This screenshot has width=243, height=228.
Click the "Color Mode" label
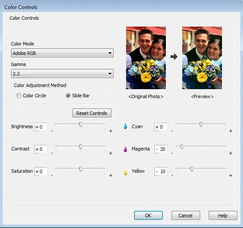point(22,44)
